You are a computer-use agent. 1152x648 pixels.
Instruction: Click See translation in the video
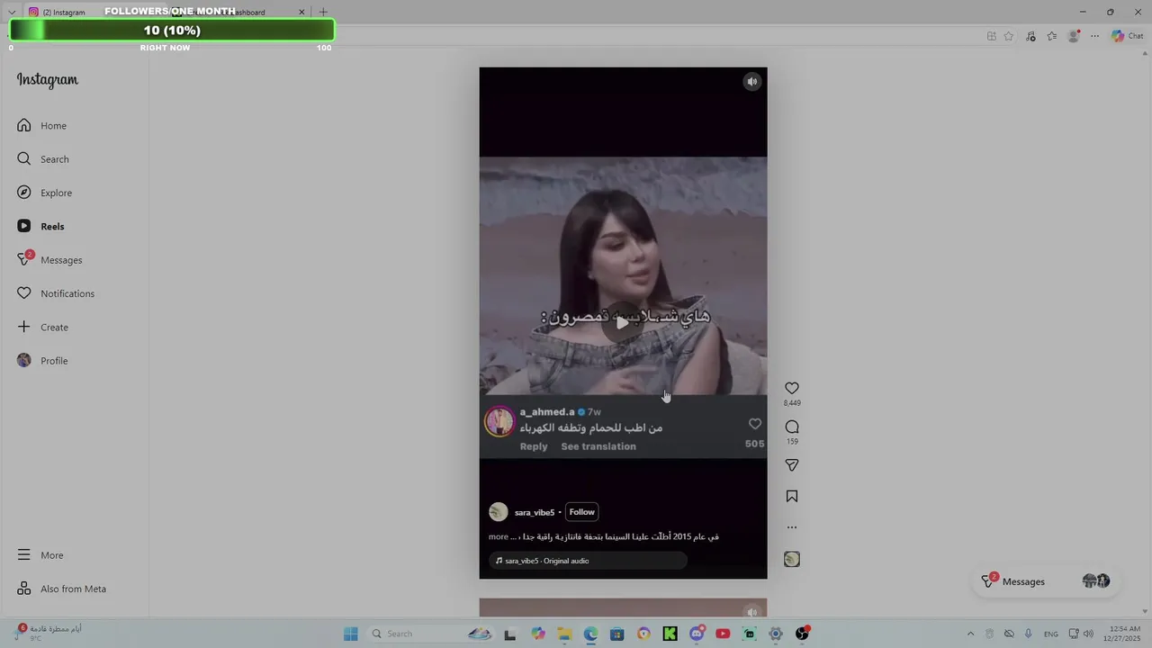point(598,446)
